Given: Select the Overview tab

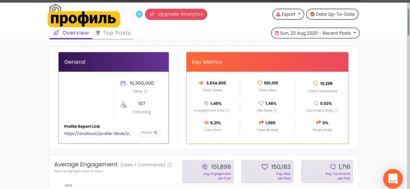Looking at the screenshot, I should (71, 33).
